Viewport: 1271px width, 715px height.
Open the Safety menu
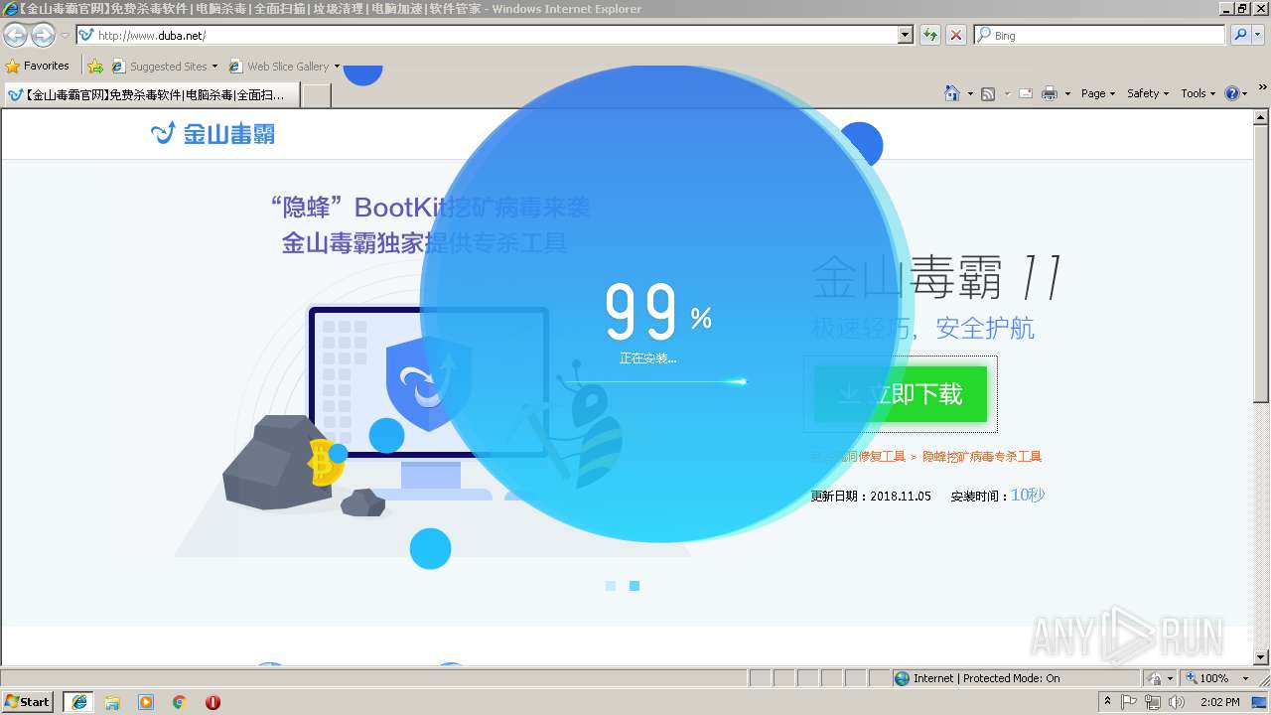click(1149, 93)
